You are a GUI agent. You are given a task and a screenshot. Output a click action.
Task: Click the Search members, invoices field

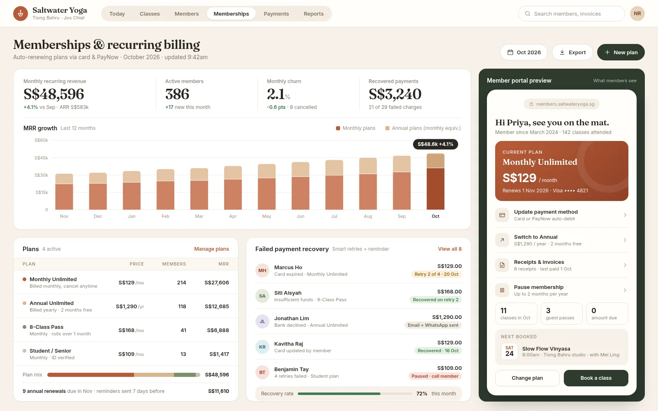point(572,14)
